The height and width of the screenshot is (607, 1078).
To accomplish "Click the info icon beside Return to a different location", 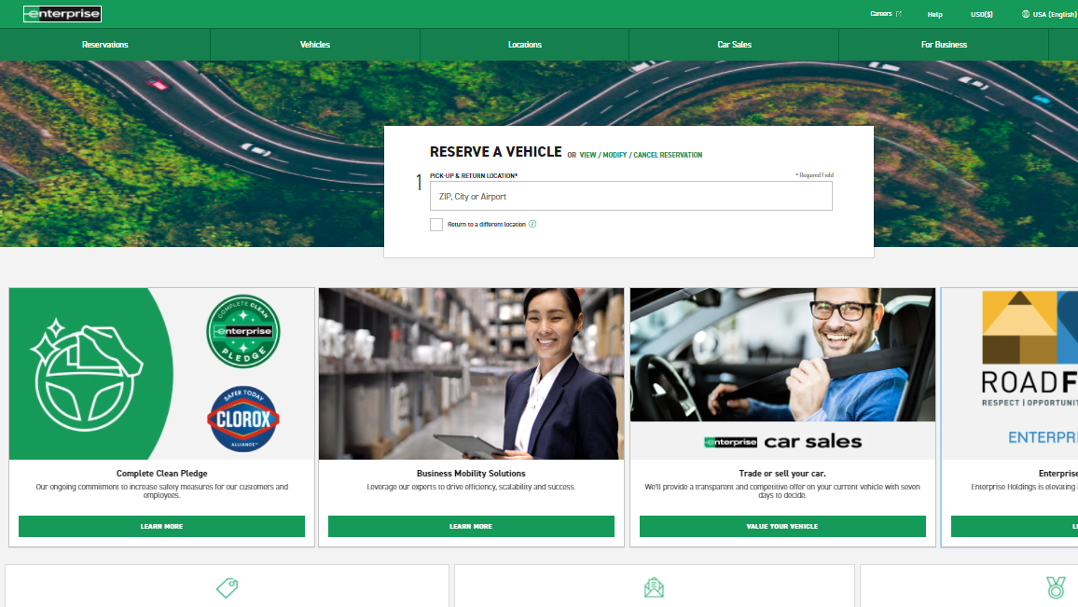I will click(x=532, y=224).
